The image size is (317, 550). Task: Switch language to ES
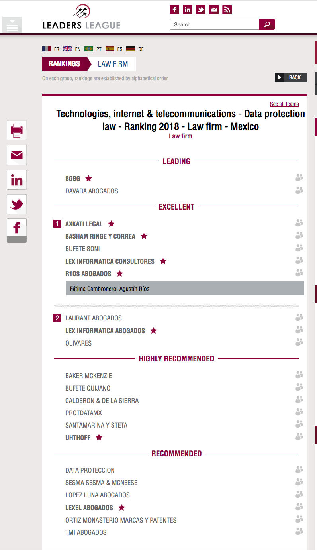(x=114, y=49)
